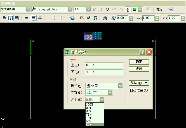The height and width of the screenshot is (128, 186).
Task: Select 66% in size list
Action: (95, 121)
